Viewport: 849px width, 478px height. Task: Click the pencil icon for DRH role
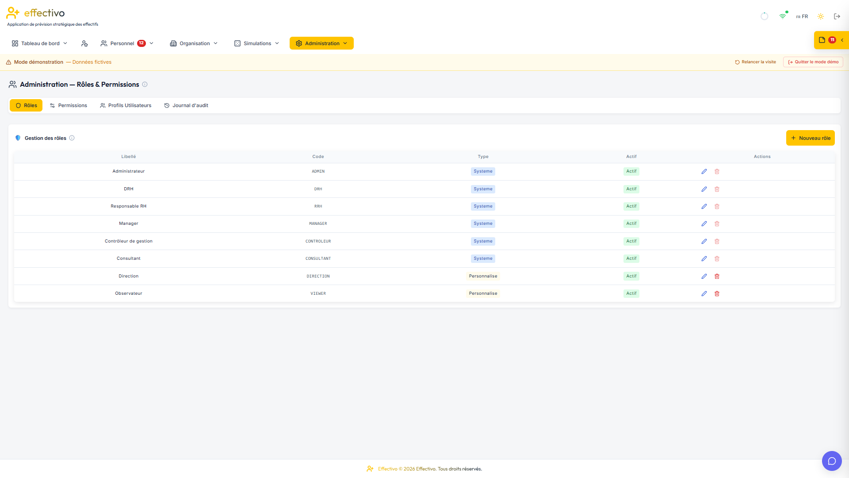[704, 189]
